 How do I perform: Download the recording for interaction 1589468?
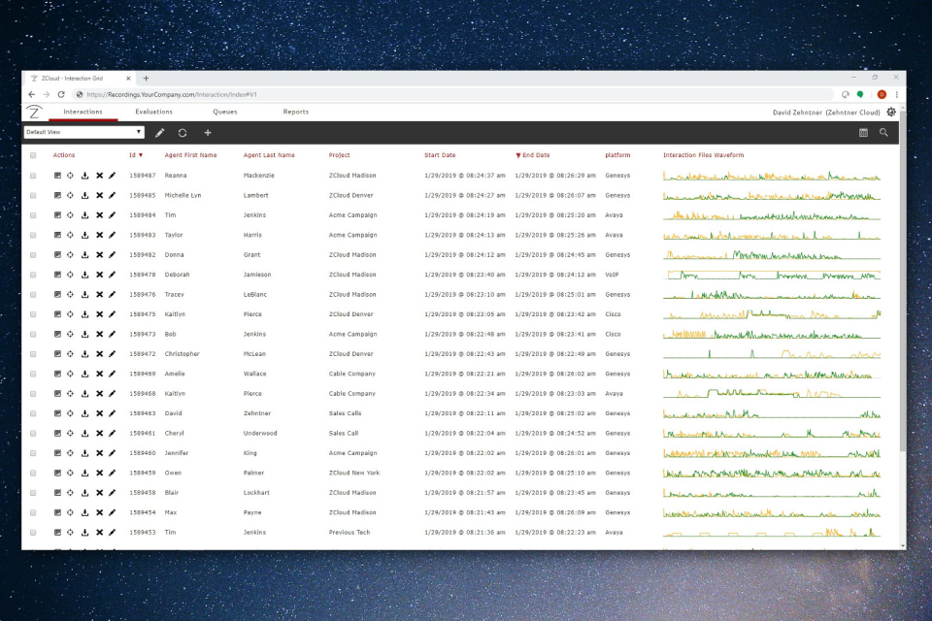85,393
